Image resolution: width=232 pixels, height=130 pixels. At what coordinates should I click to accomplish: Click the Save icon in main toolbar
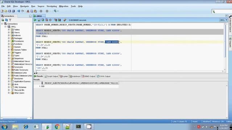click(10, 11)
